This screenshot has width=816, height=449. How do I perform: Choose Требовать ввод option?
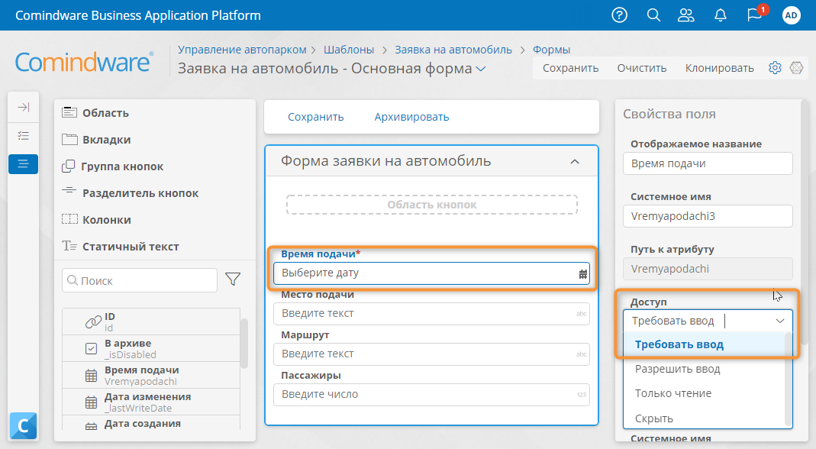click(x=704, y=344)
